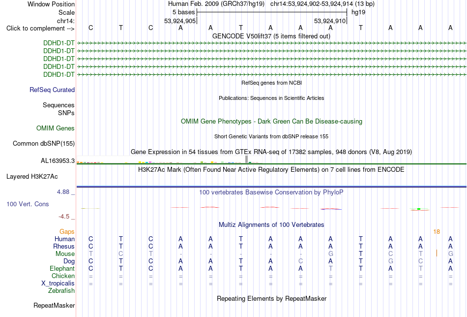Click the RepeatMasker track label

tap(54, 305)
